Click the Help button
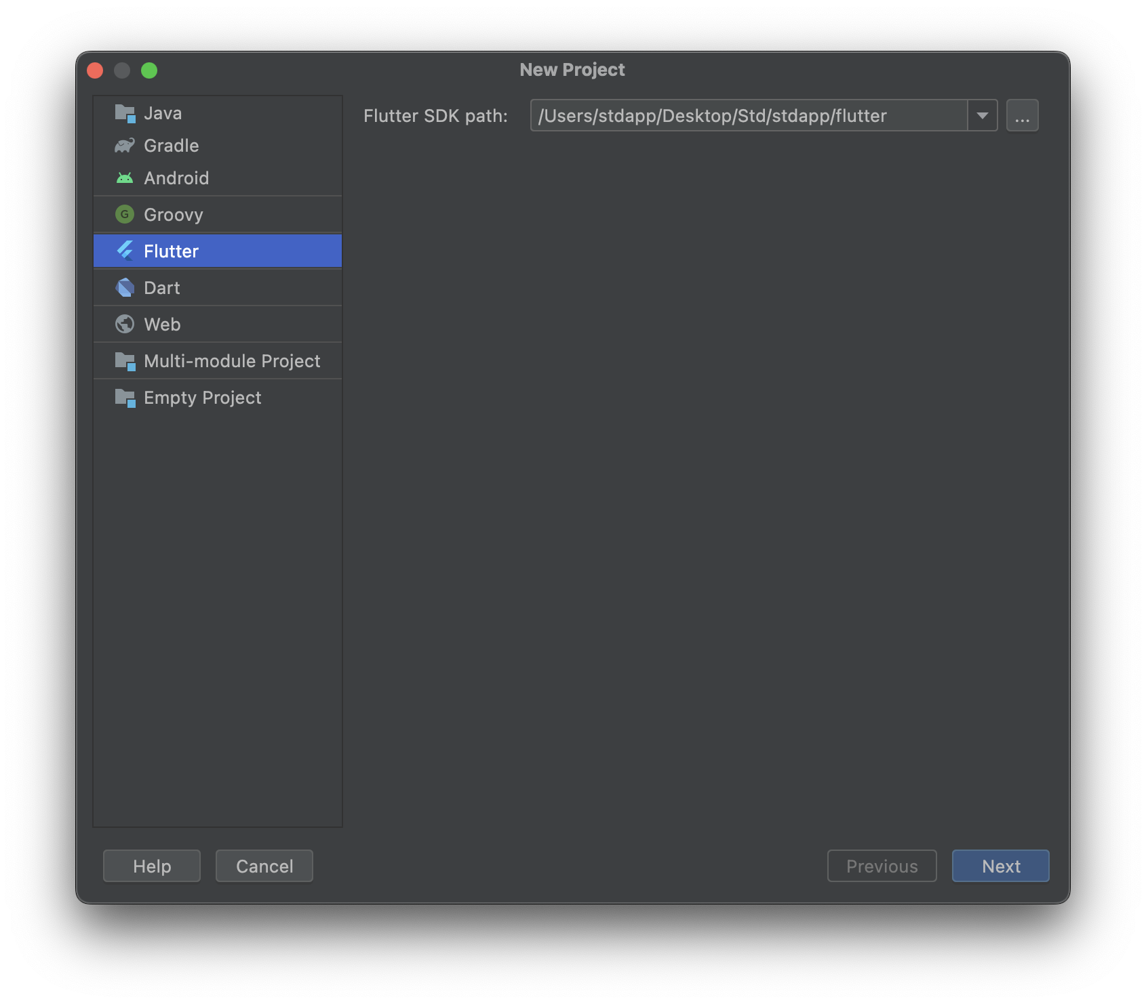This screenshot has height=1004, width=1146. pyautogui.click(x=152, y=866)
